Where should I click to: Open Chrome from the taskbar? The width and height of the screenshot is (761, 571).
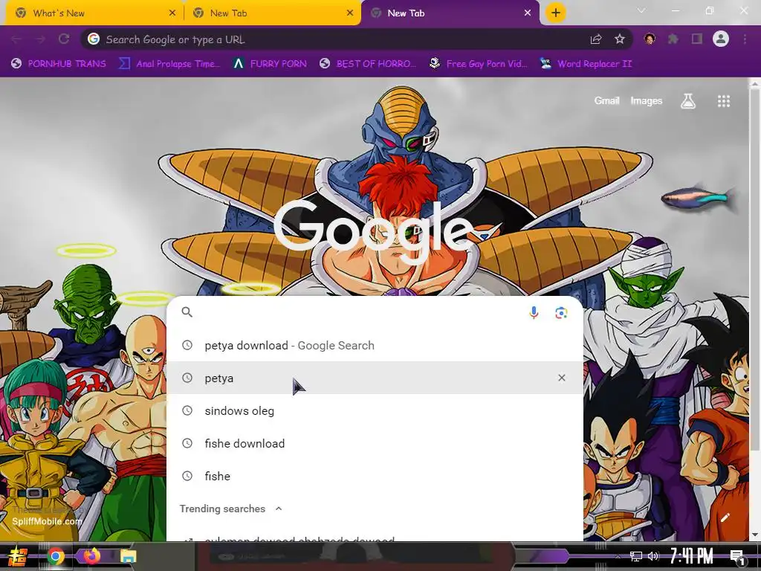(x=55, y=556)
